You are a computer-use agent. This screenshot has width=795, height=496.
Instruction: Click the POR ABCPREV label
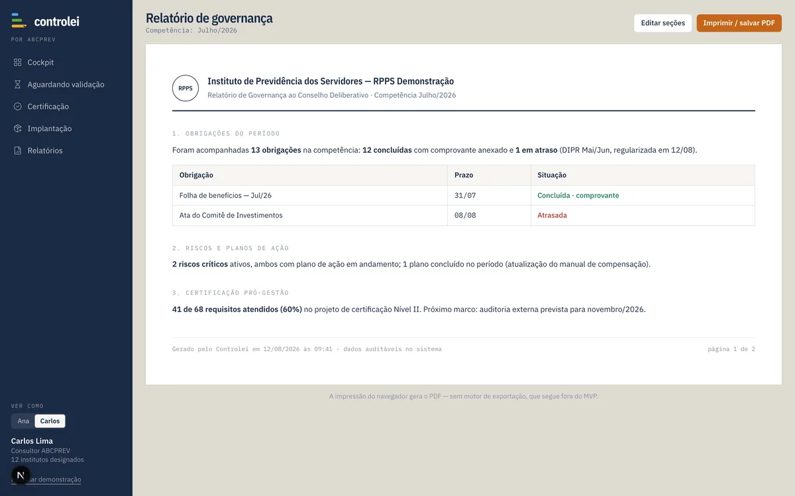(x=33, y=40)
